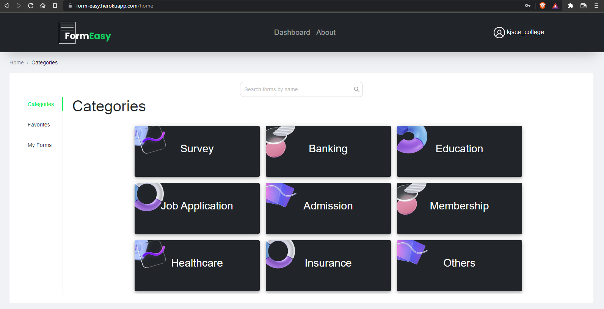
Task: Go to the browser home icon
Action: tap(43, 6)
